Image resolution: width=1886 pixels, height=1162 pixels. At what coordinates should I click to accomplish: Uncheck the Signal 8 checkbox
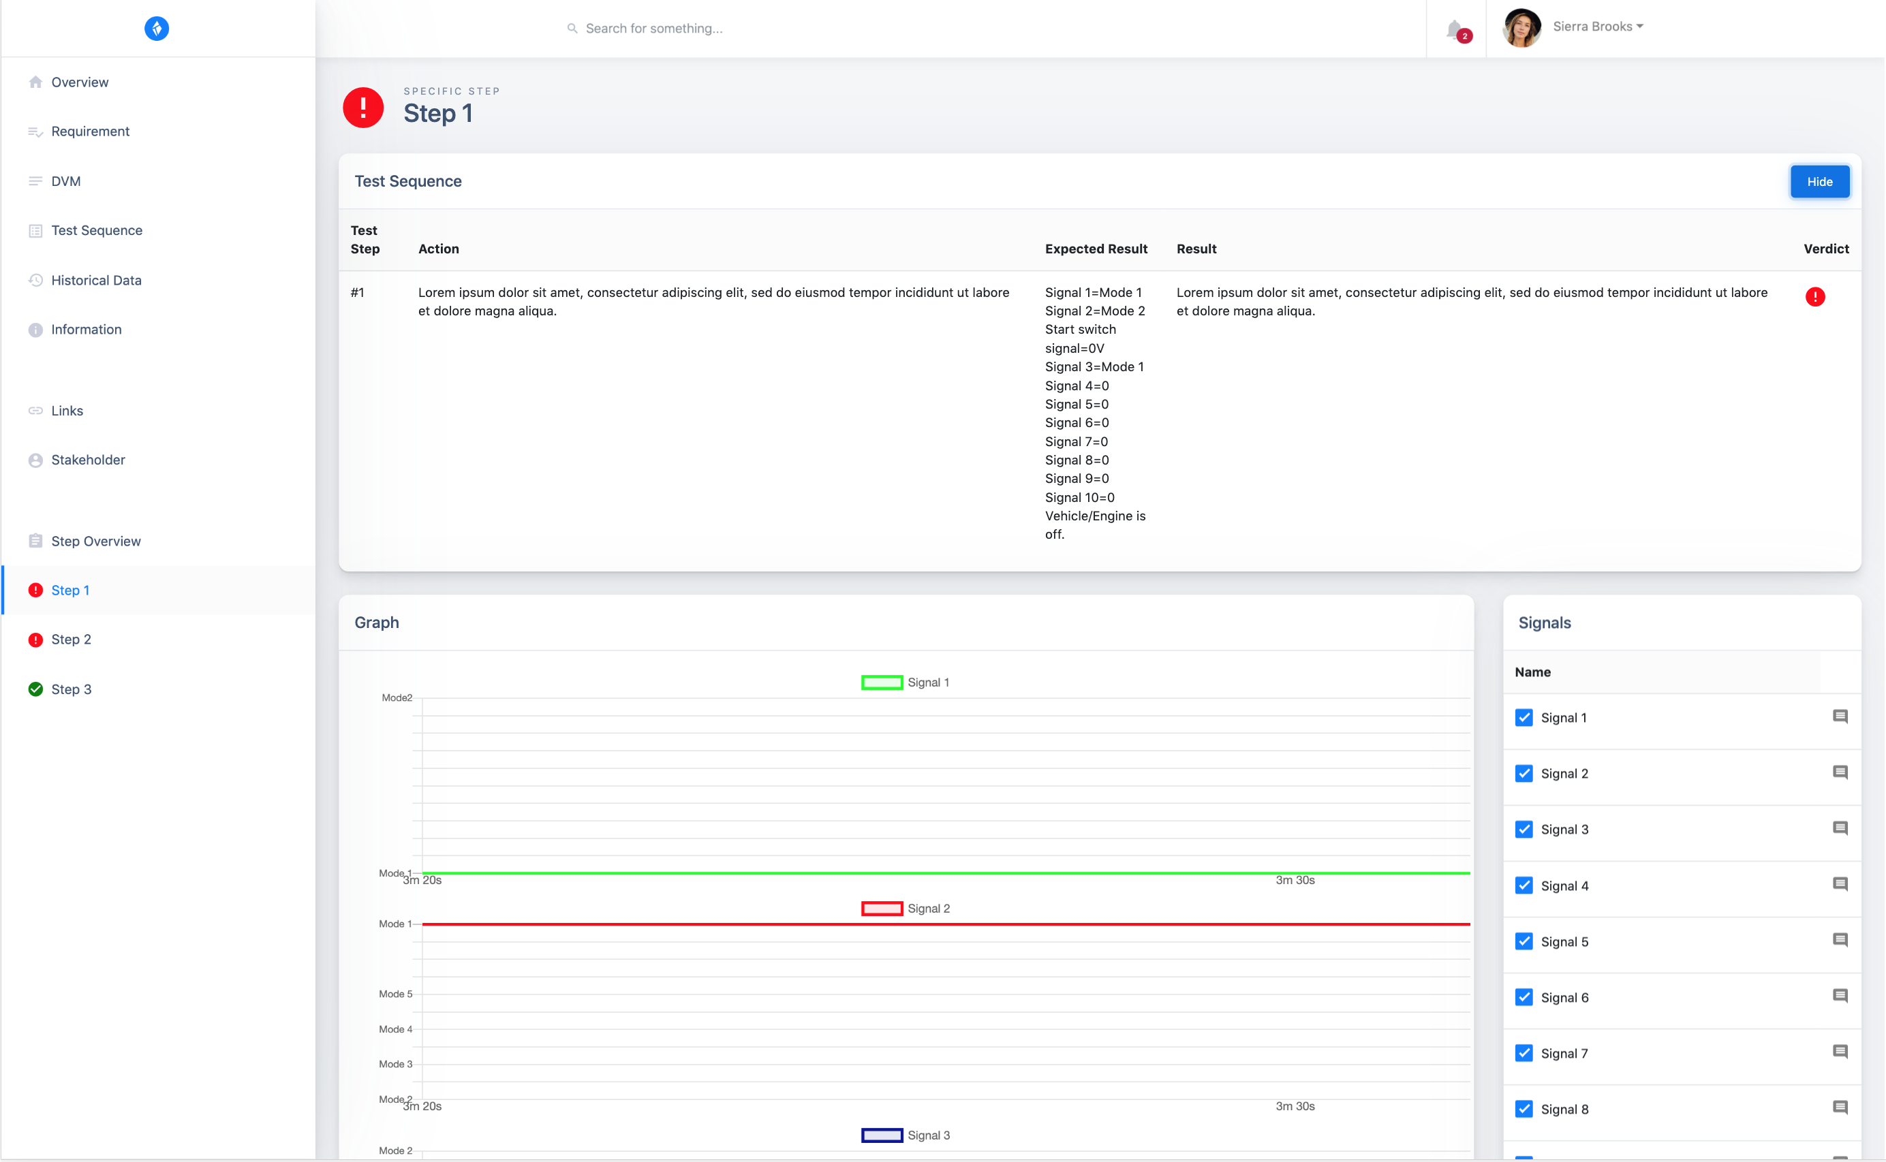coord(1524,1110)
